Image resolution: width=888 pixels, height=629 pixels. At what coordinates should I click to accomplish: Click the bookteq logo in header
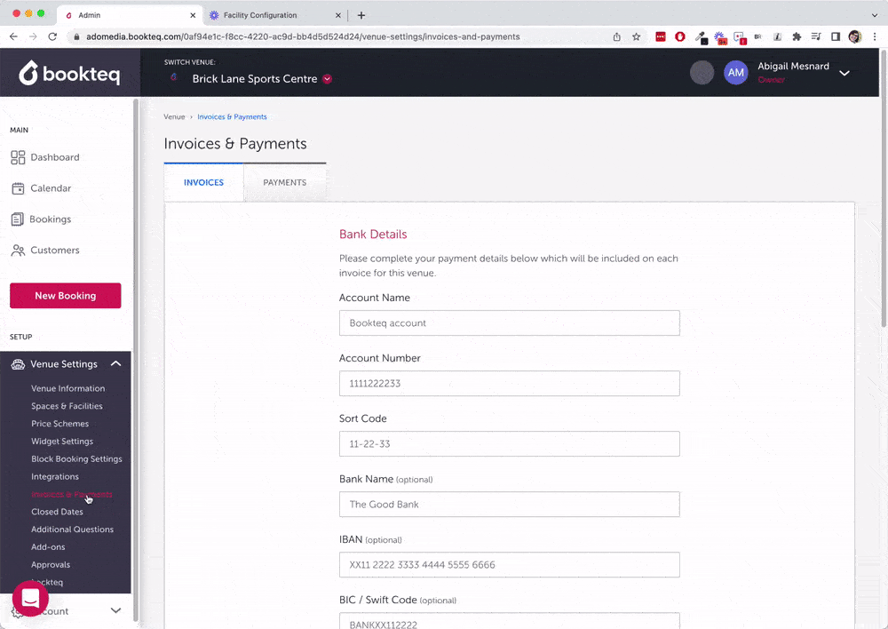69,73
